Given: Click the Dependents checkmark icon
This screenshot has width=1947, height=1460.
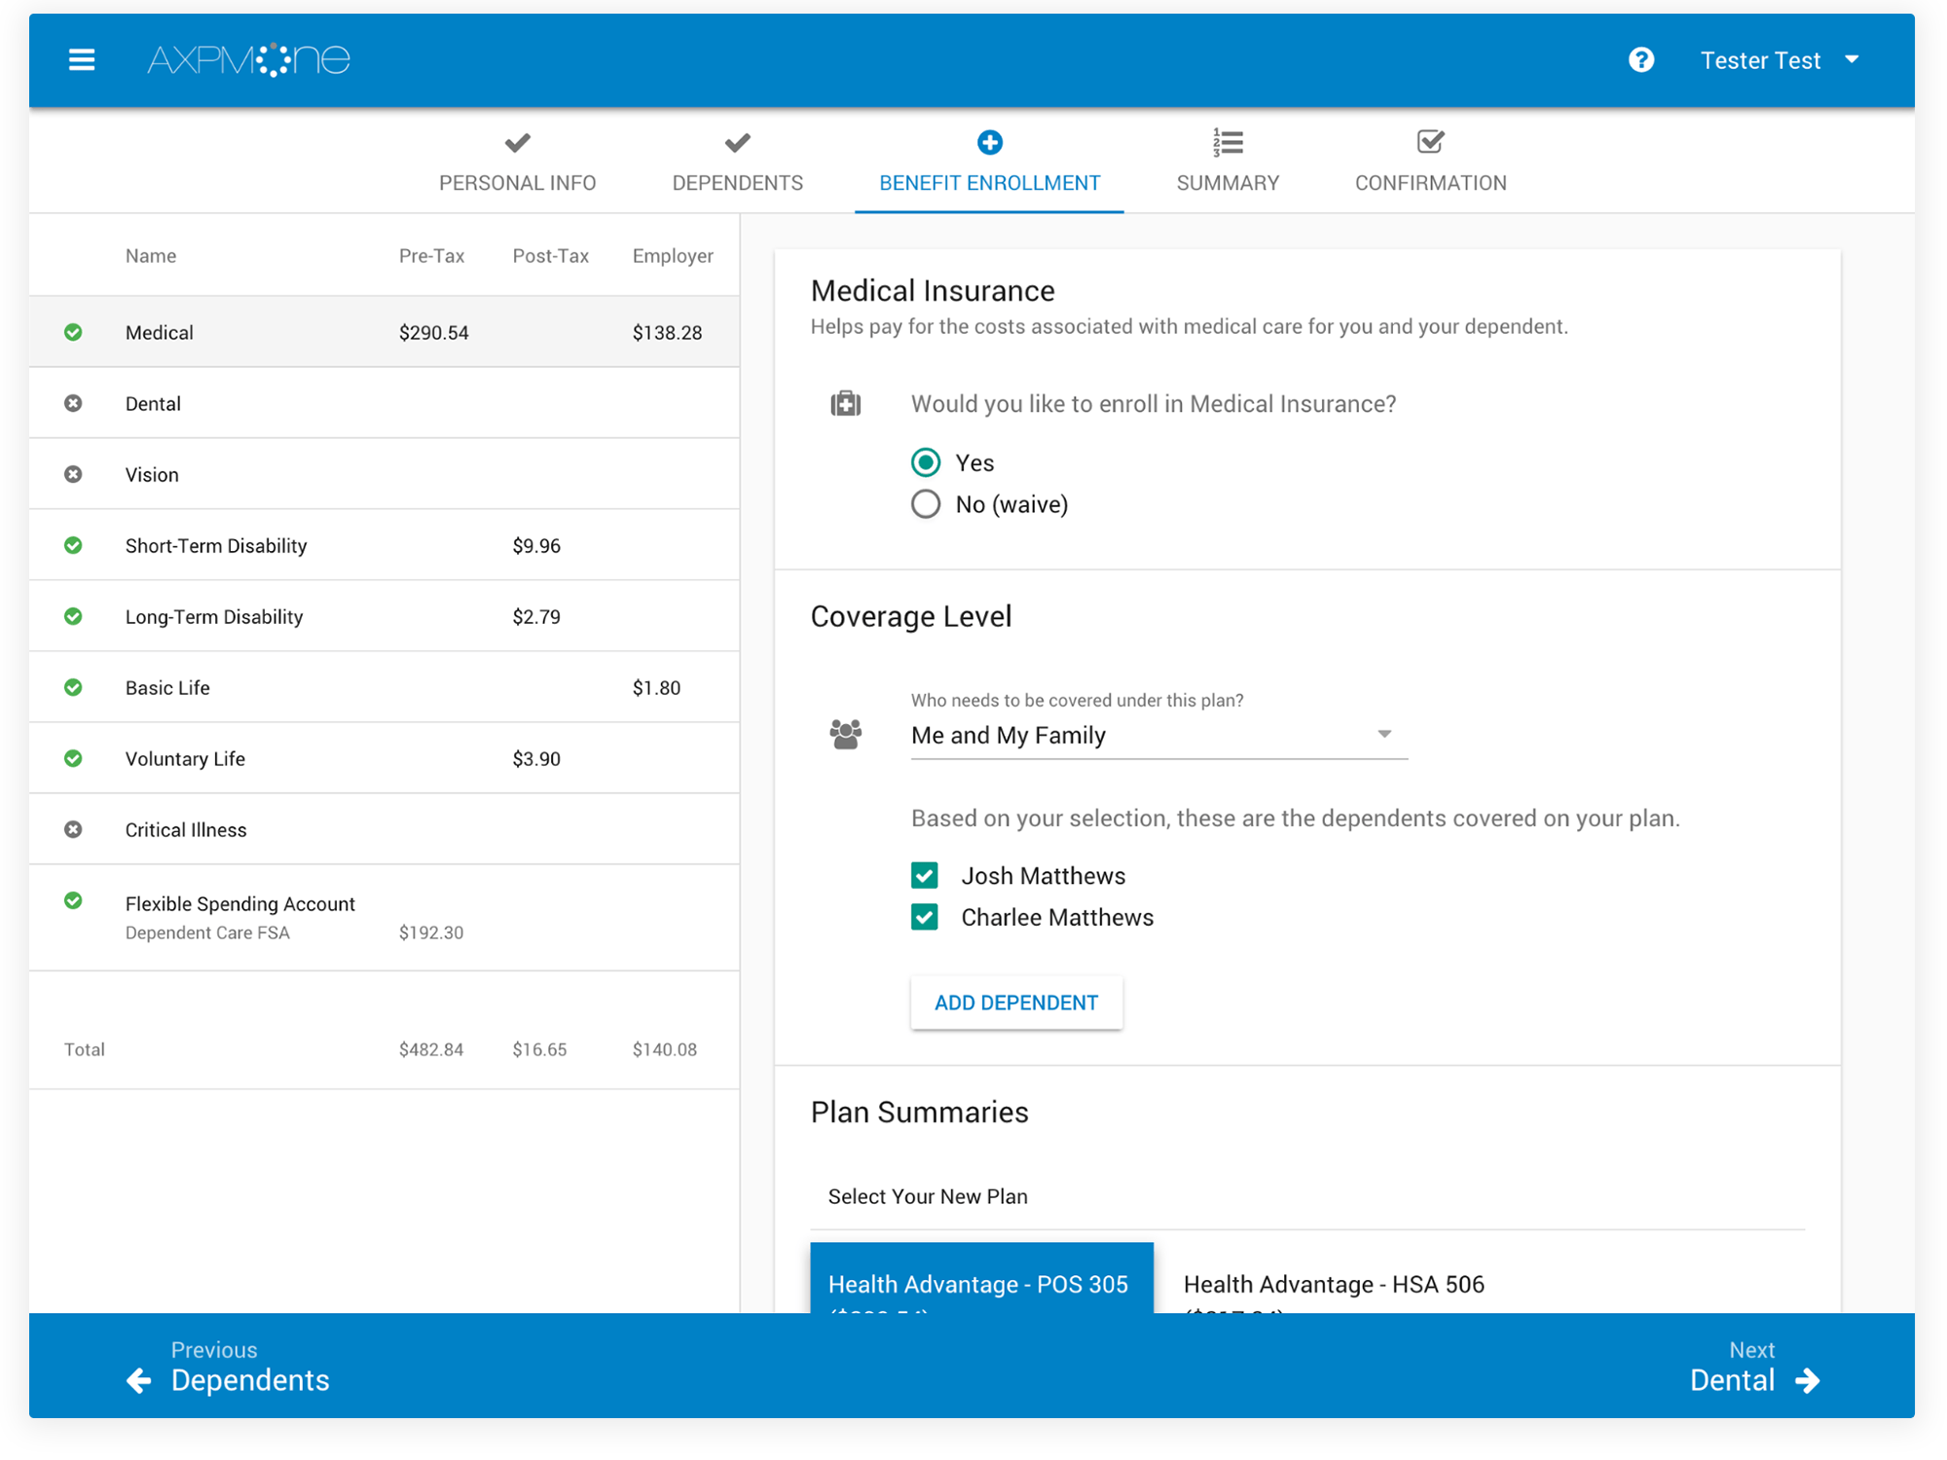Looking at the screenshot, I should [x=738, y=143].
